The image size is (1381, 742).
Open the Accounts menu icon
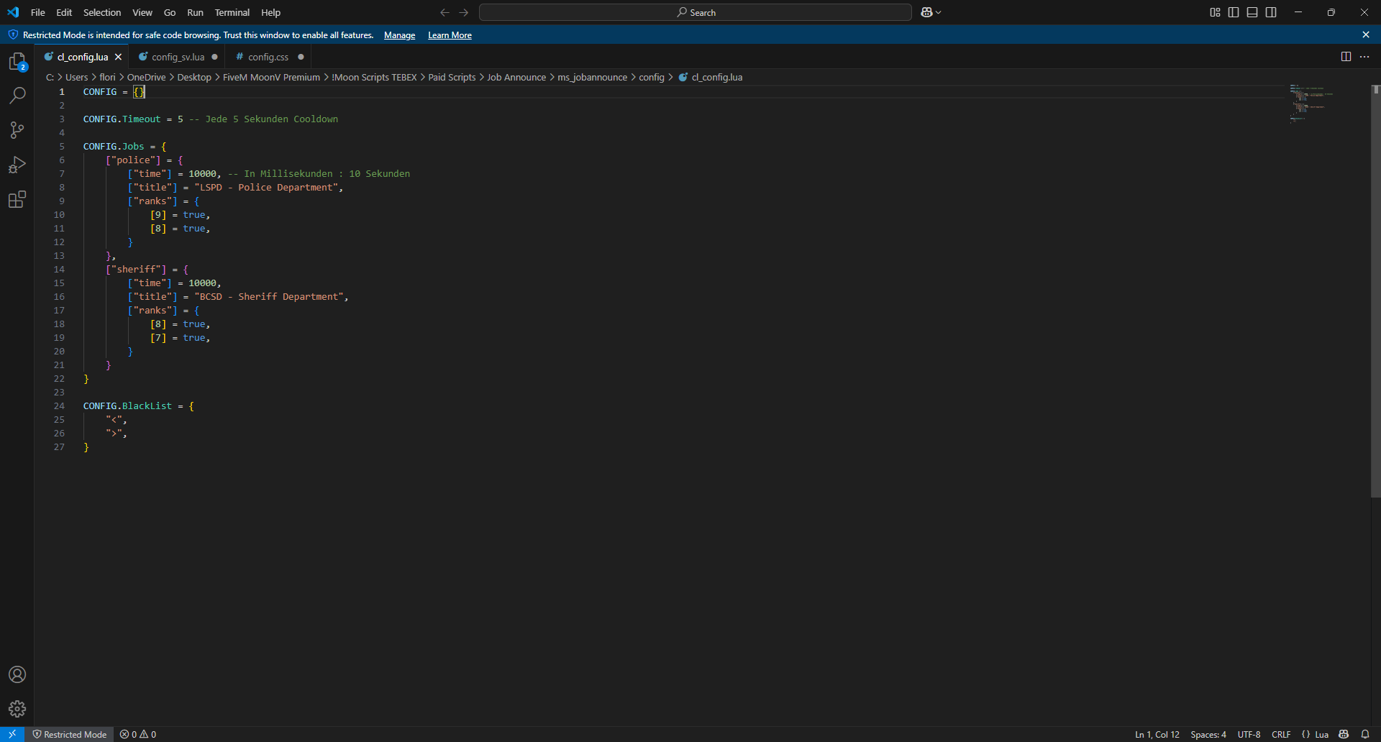coord(17,674)
